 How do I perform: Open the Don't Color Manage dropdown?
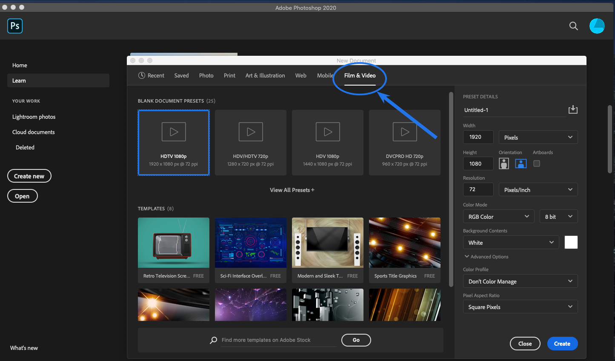pos(520,281)
